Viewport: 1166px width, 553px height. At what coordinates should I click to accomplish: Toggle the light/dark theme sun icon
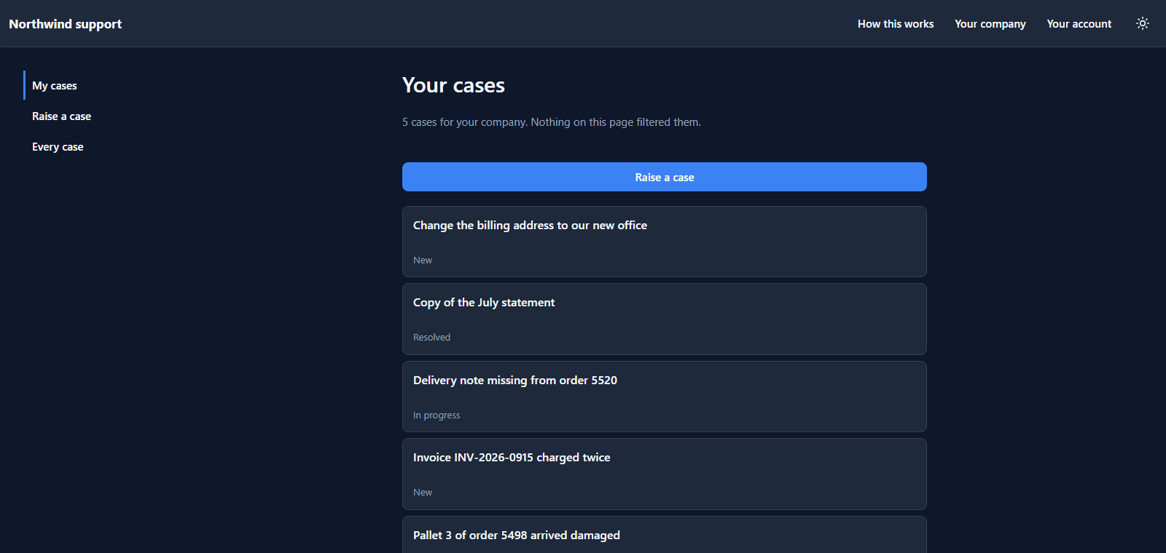1143,23
